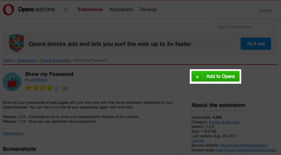Click the 'Opera blocks ads' banner headline
This screenshot has height=155, width=281.
(110, 44)
